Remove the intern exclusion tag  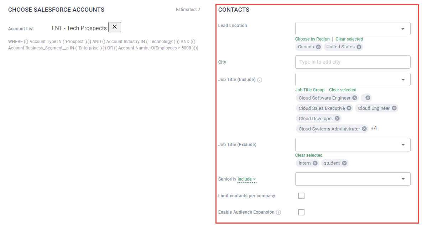[x=316, y=163]
